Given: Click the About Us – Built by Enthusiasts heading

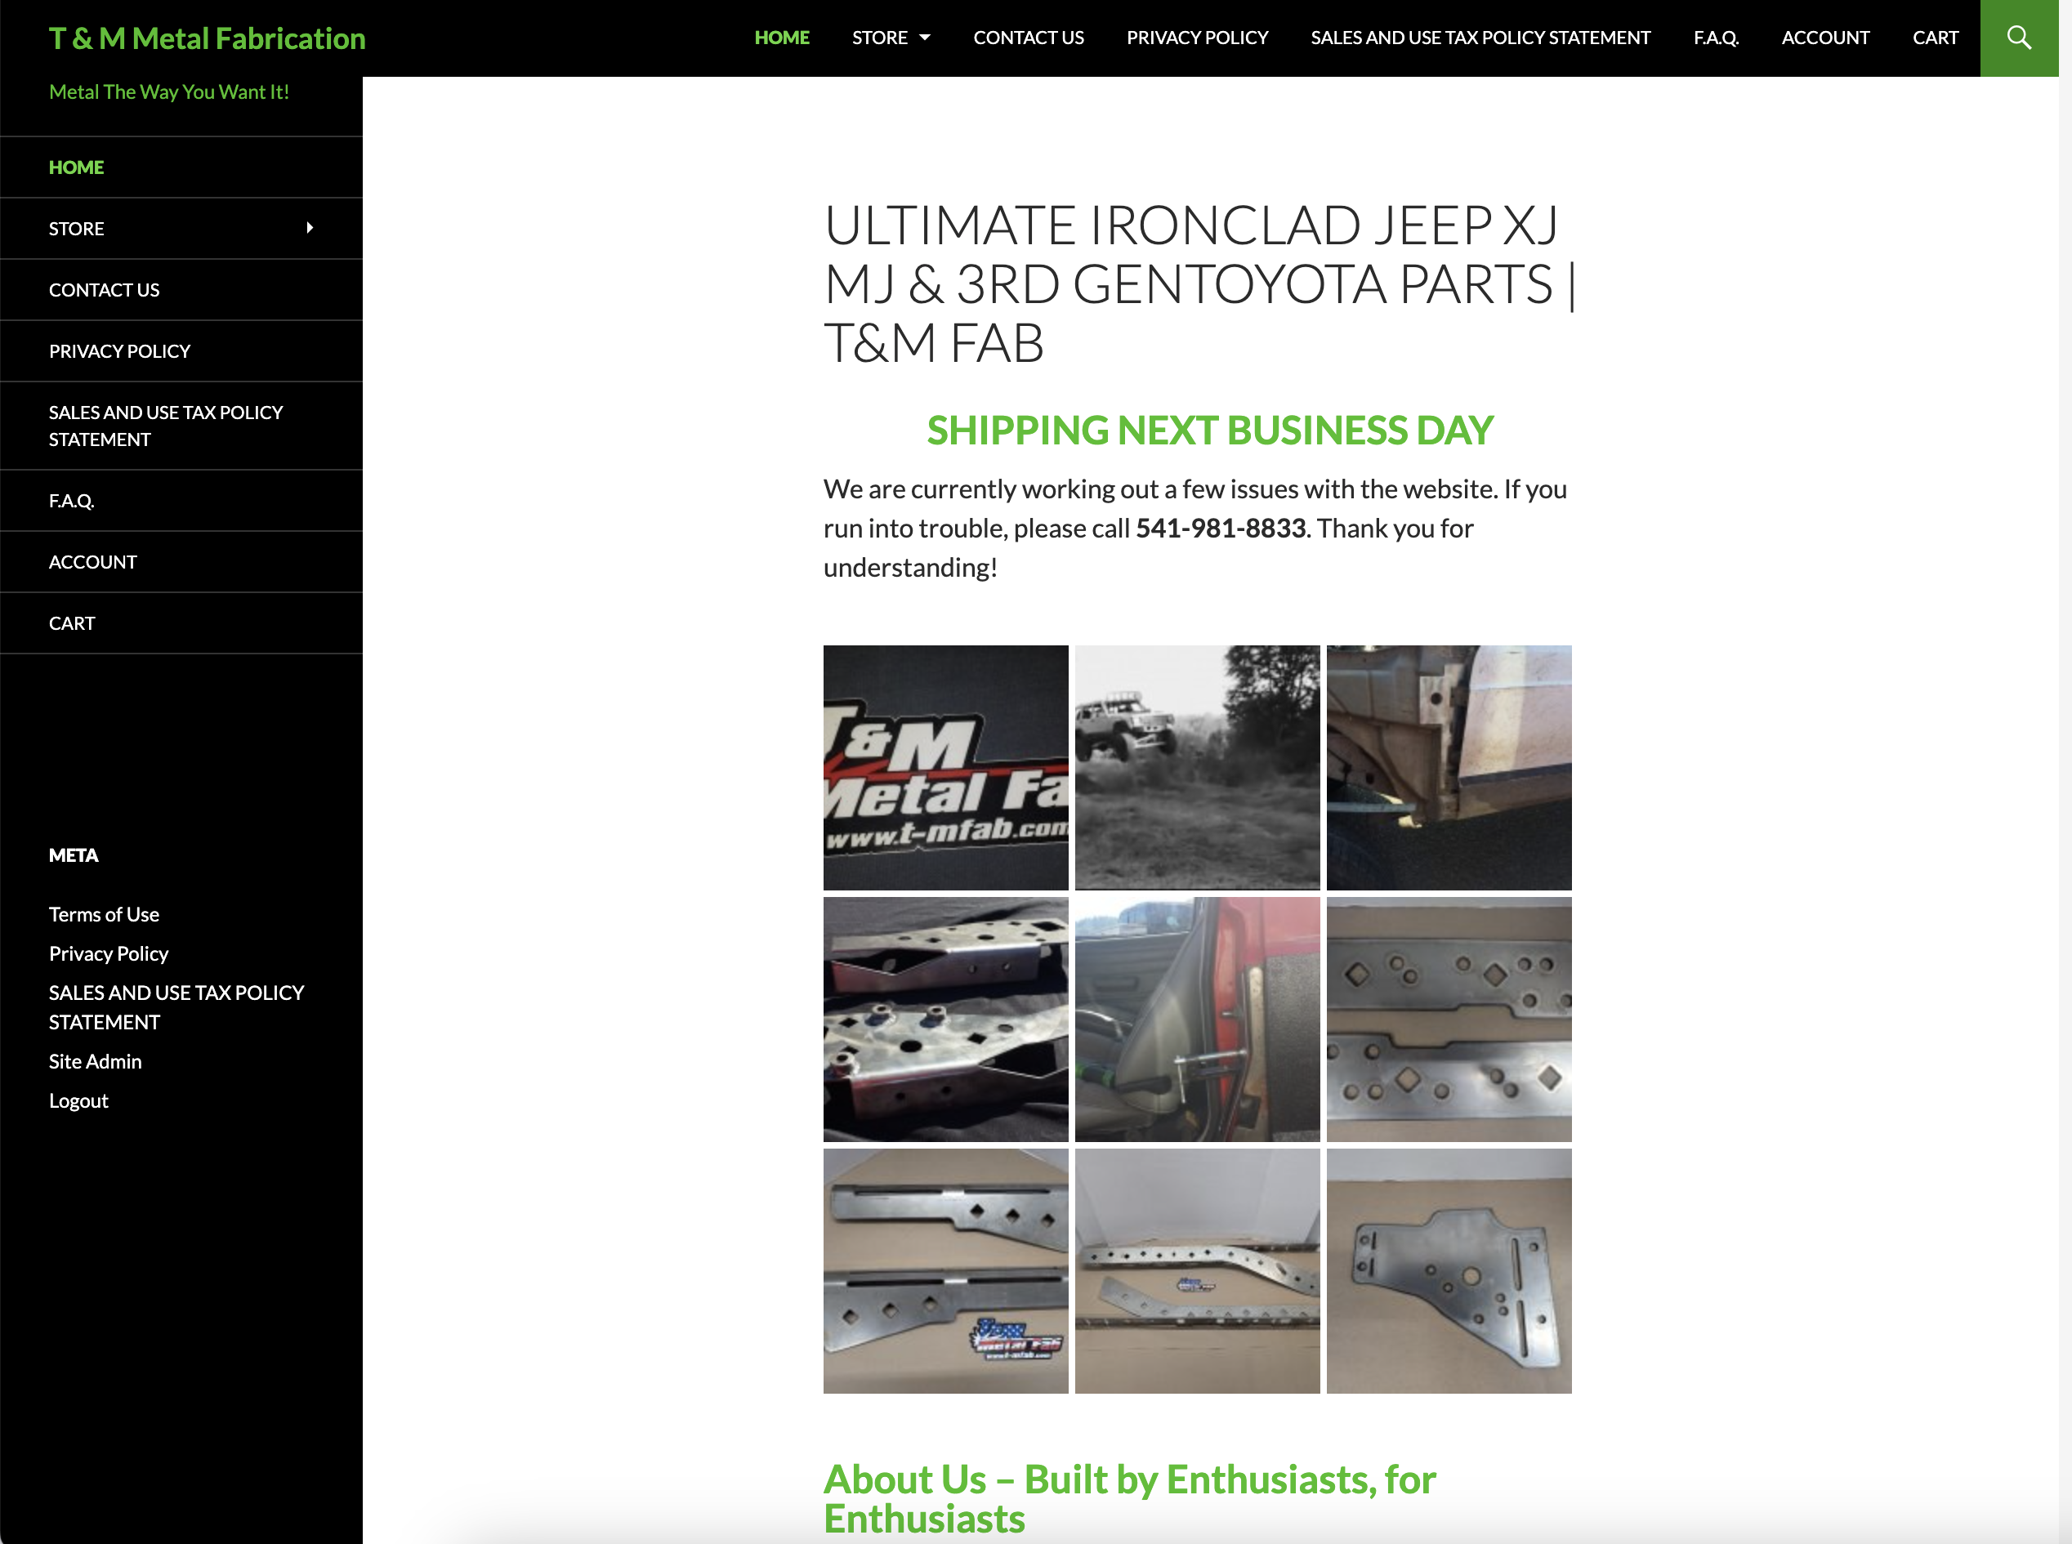Looking at the screenshot, I should click(x=1129, y=1498).
